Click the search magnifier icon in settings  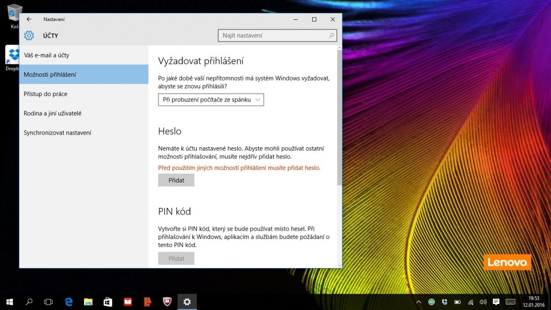point(331,36)
